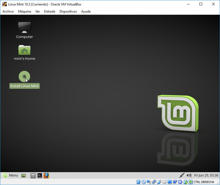Open the Mint Menu button
Screen dimensions: 220x185
[10, 175]
